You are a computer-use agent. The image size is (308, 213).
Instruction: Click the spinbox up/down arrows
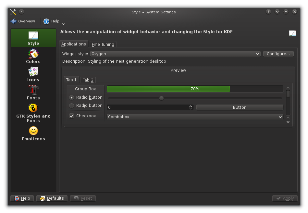click(x=191, y=107)
